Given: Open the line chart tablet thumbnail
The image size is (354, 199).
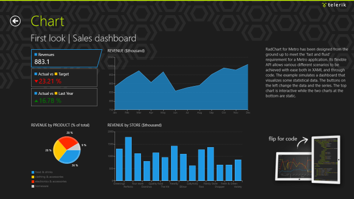Looking at the screenshot, I should pyautogui.click(x=293, y=166).
